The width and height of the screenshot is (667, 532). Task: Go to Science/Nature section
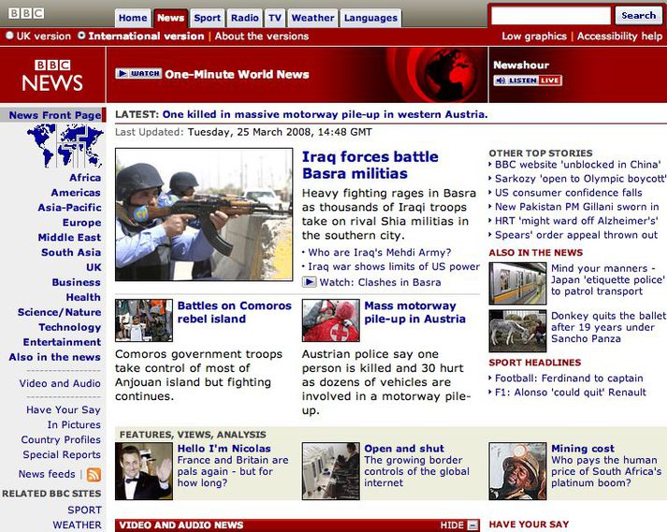pyautogui.click(x=59, y=312)
